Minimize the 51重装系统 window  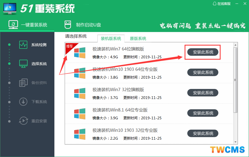click(x=237, y=4)
